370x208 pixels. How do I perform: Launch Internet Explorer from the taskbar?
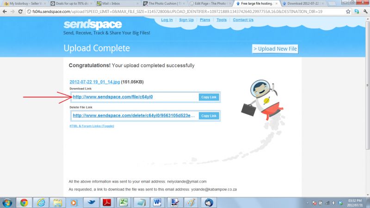pos(41,202)
